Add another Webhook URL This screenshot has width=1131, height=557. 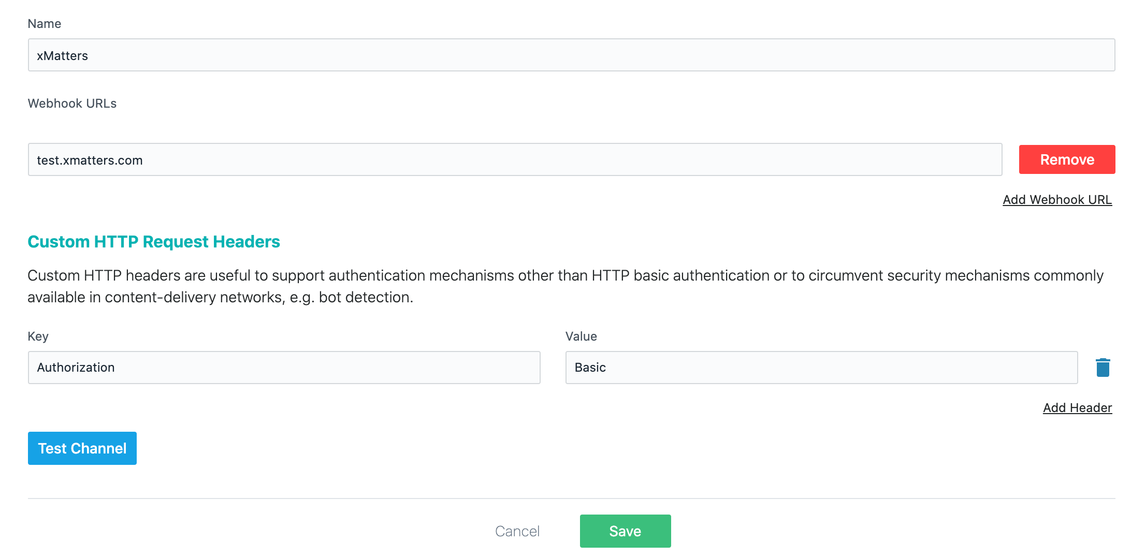coord(1057,200)
